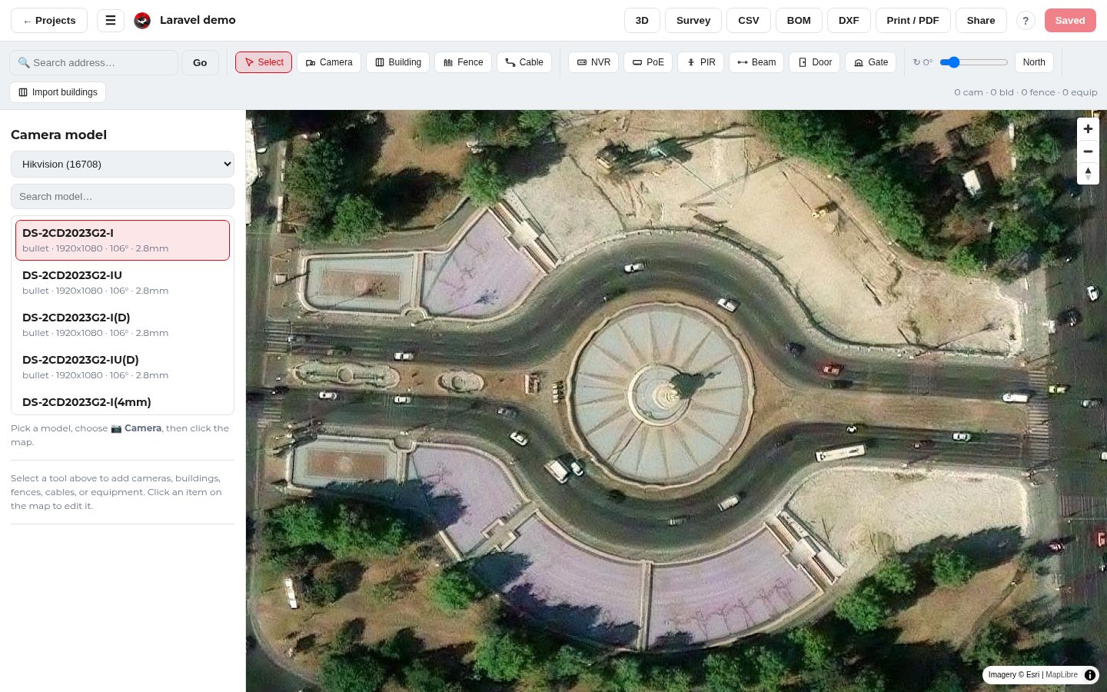
Task: Open the 3D view
Action: click(x=642, y=21)
